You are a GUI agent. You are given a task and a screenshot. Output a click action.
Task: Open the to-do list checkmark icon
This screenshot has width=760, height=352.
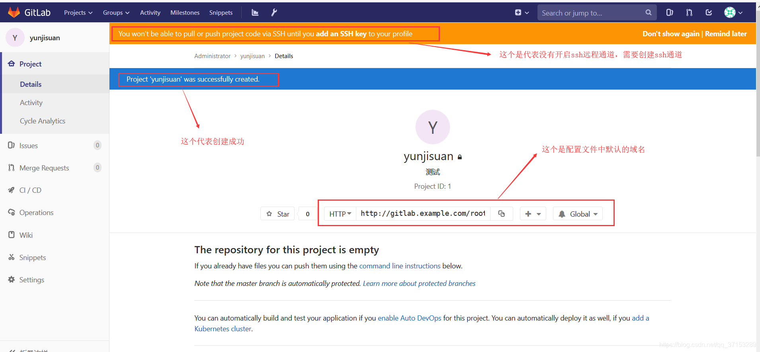709,12
